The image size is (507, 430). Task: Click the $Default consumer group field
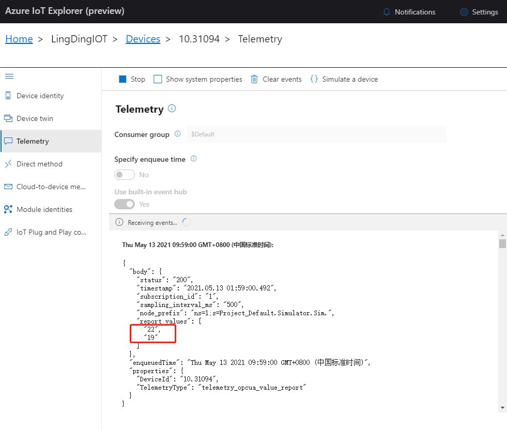(316, 134)
